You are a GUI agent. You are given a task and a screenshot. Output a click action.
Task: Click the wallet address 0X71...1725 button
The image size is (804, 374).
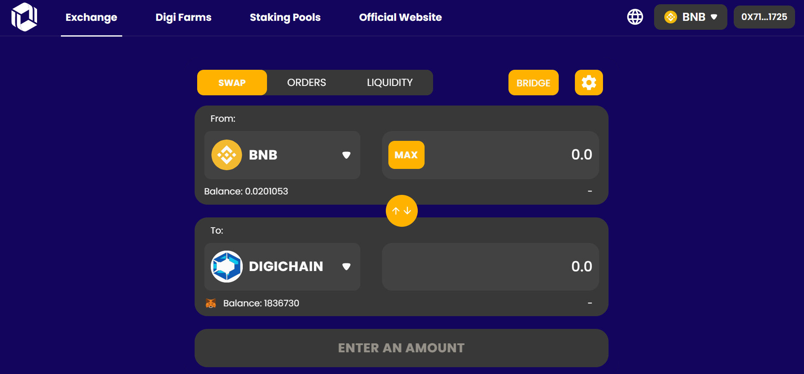click(764, 17)
